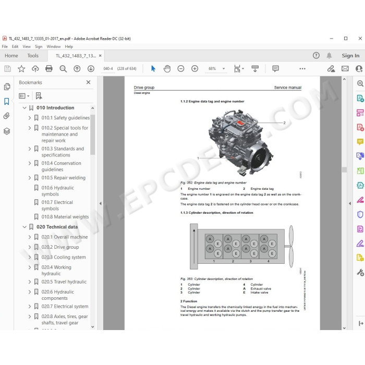
Task: Open the View menu
Action: tap(27, 46)
